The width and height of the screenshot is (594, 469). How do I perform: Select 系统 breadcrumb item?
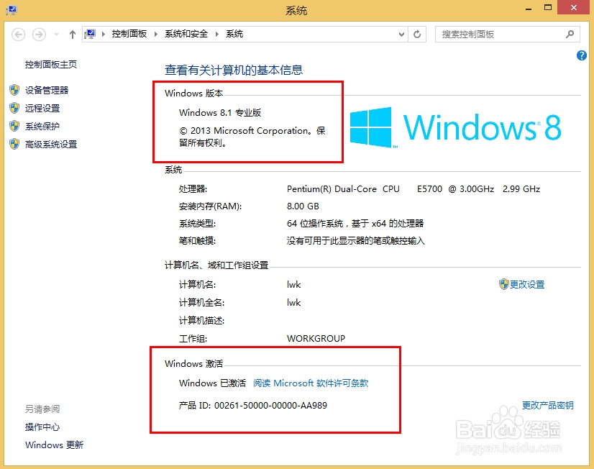point(234,34)
